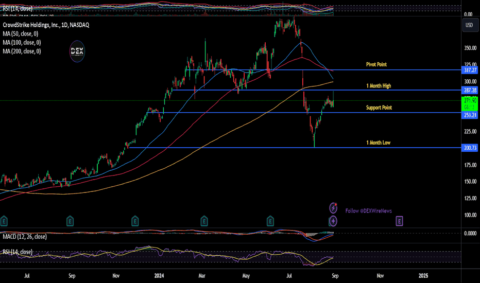Viewport: 480px width, 283px height.
Task: Click the 1 Month High text label
Action: [379, 86]
